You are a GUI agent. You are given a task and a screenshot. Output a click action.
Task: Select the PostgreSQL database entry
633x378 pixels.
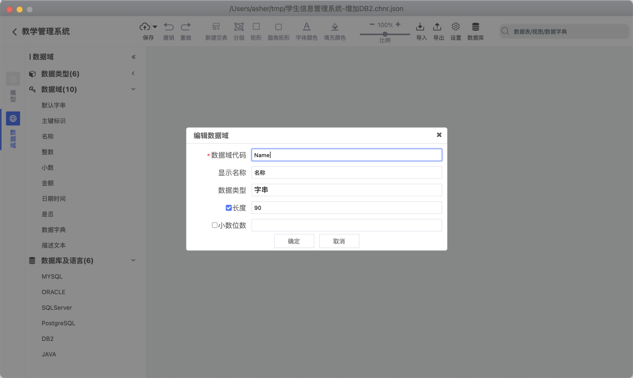point(58,323)
